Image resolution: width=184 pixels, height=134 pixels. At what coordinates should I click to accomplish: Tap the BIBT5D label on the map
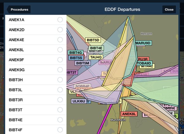(93, 40)
